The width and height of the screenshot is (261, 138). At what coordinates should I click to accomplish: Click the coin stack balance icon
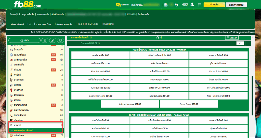tap(166, 5)
